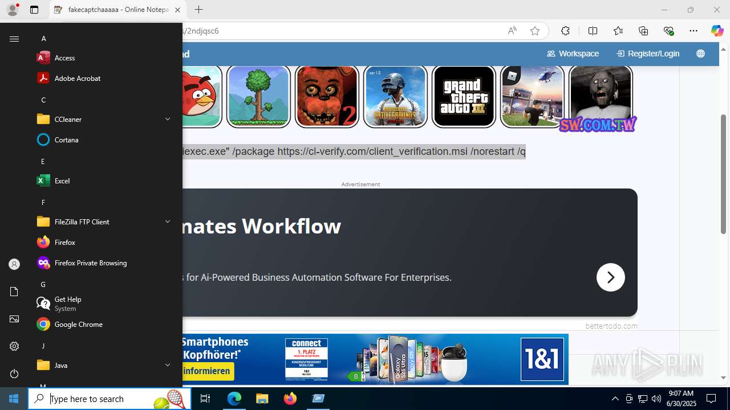Click the Angry Birds game thumbnail
Viewport: 730px width, 410px height.
pyautogui.click(x=202, y=96)
